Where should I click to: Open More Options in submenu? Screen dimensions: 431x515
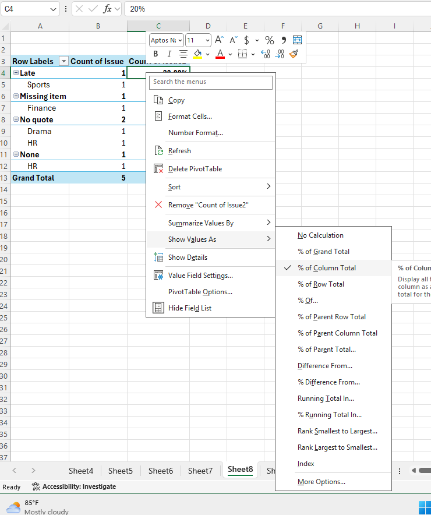[x=334, y=482]
